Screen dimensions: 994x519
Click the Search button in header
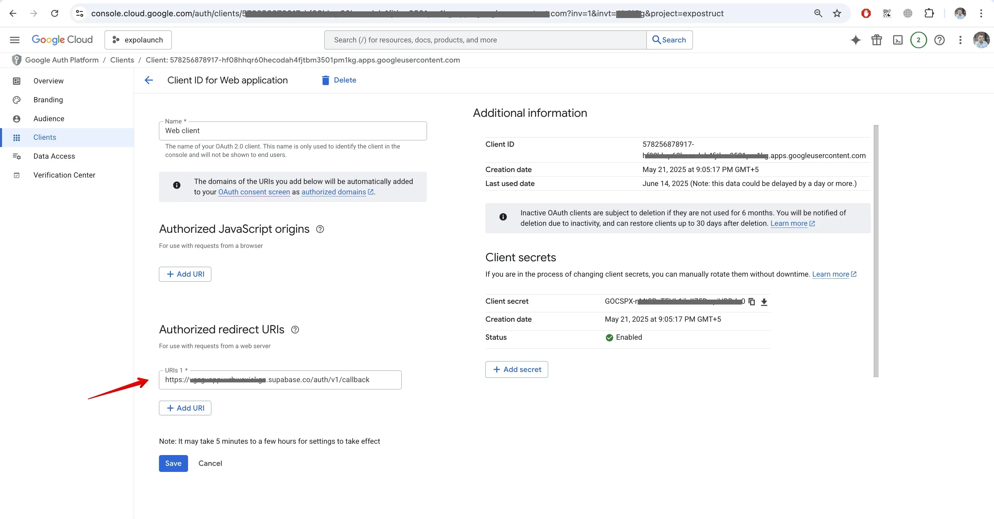coord(669,40)
